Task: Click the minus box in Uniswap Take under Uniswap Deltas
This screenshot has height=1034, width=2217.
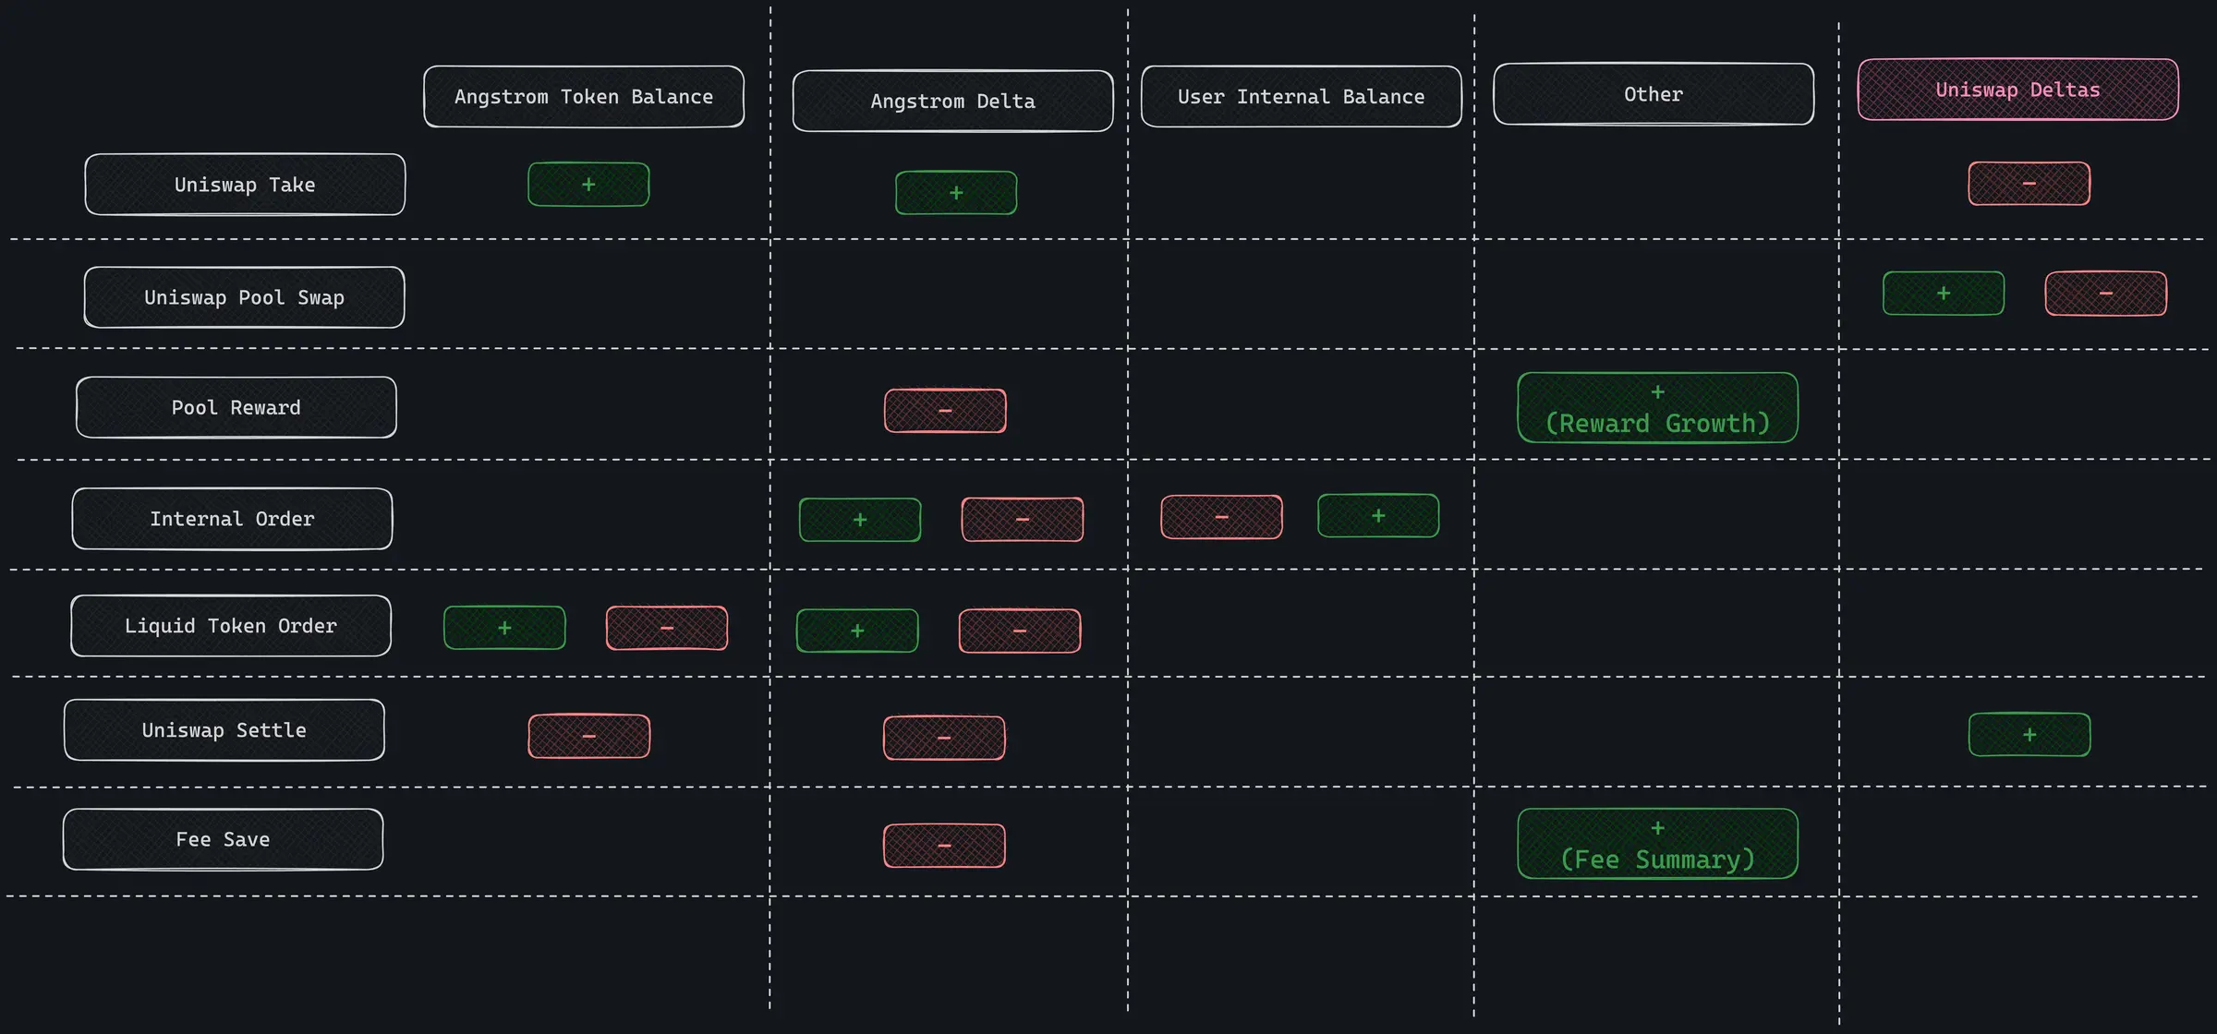Action: coord(2029,184)
